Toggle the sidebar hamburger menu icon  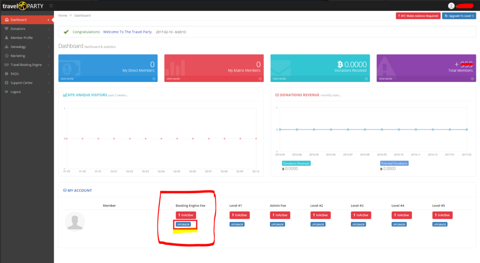51,6
